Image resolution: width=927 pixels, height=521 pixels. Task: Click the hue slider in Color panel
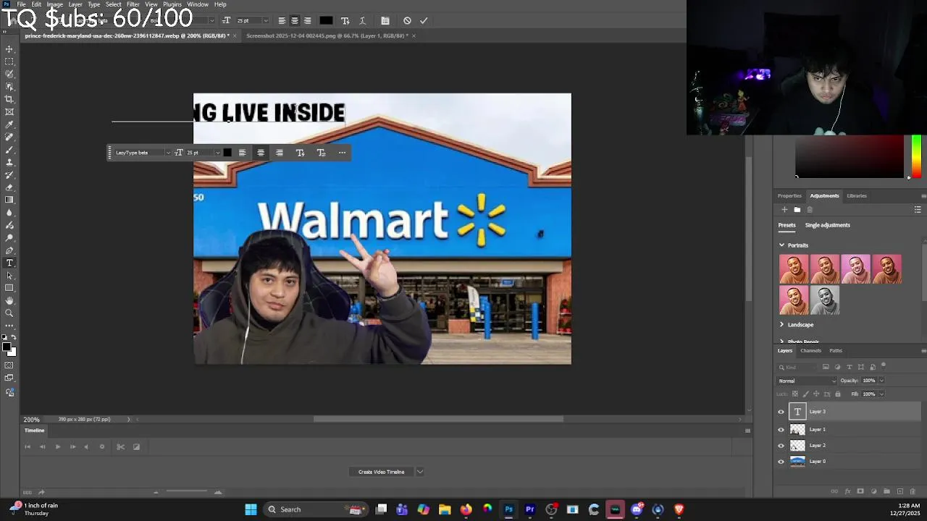tap(916, 156)
